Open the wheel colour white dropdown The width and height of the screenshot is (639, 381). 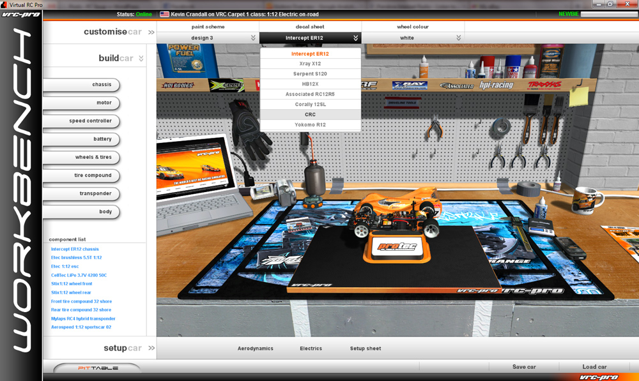tap(412, 38)
